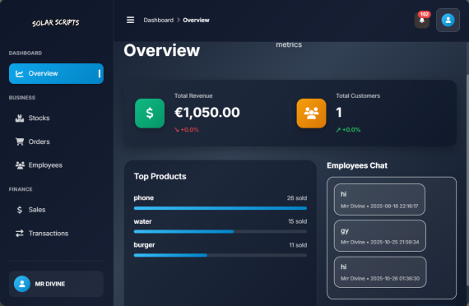Select Overview in the sidebar menu
The width and height of the screenshot is (469, 306).
pyautogui.click(x=56, y=73)
